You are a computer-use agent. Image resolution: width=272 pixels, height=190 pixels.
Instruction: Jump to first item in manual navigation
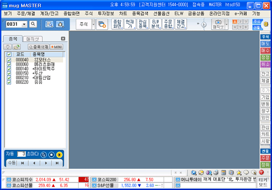[x=22, y=163]
